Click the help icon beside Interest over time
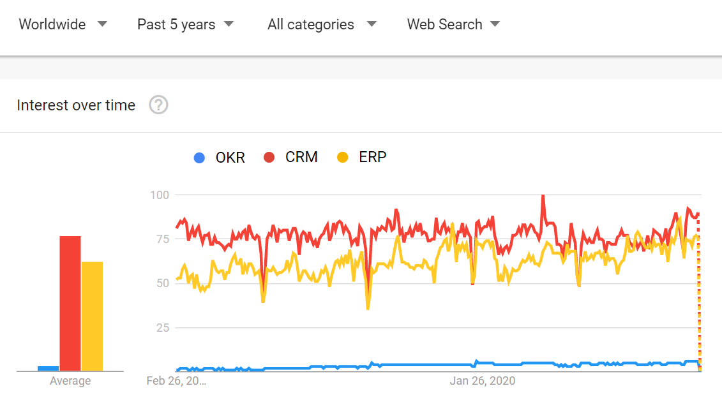 click(x=158, y=105)
